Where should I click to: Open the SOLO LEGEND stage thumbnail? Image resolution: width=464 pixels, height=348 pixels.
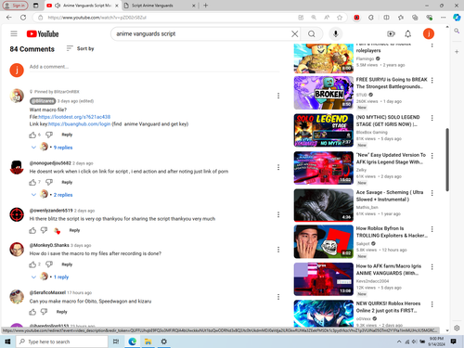(x=324, y=130)
